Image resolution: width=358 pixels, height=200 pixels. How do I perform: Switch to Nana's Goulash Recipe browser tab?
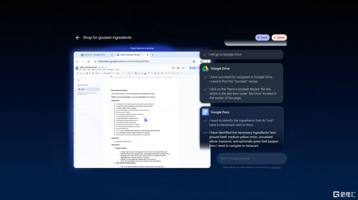coord(132,55)
